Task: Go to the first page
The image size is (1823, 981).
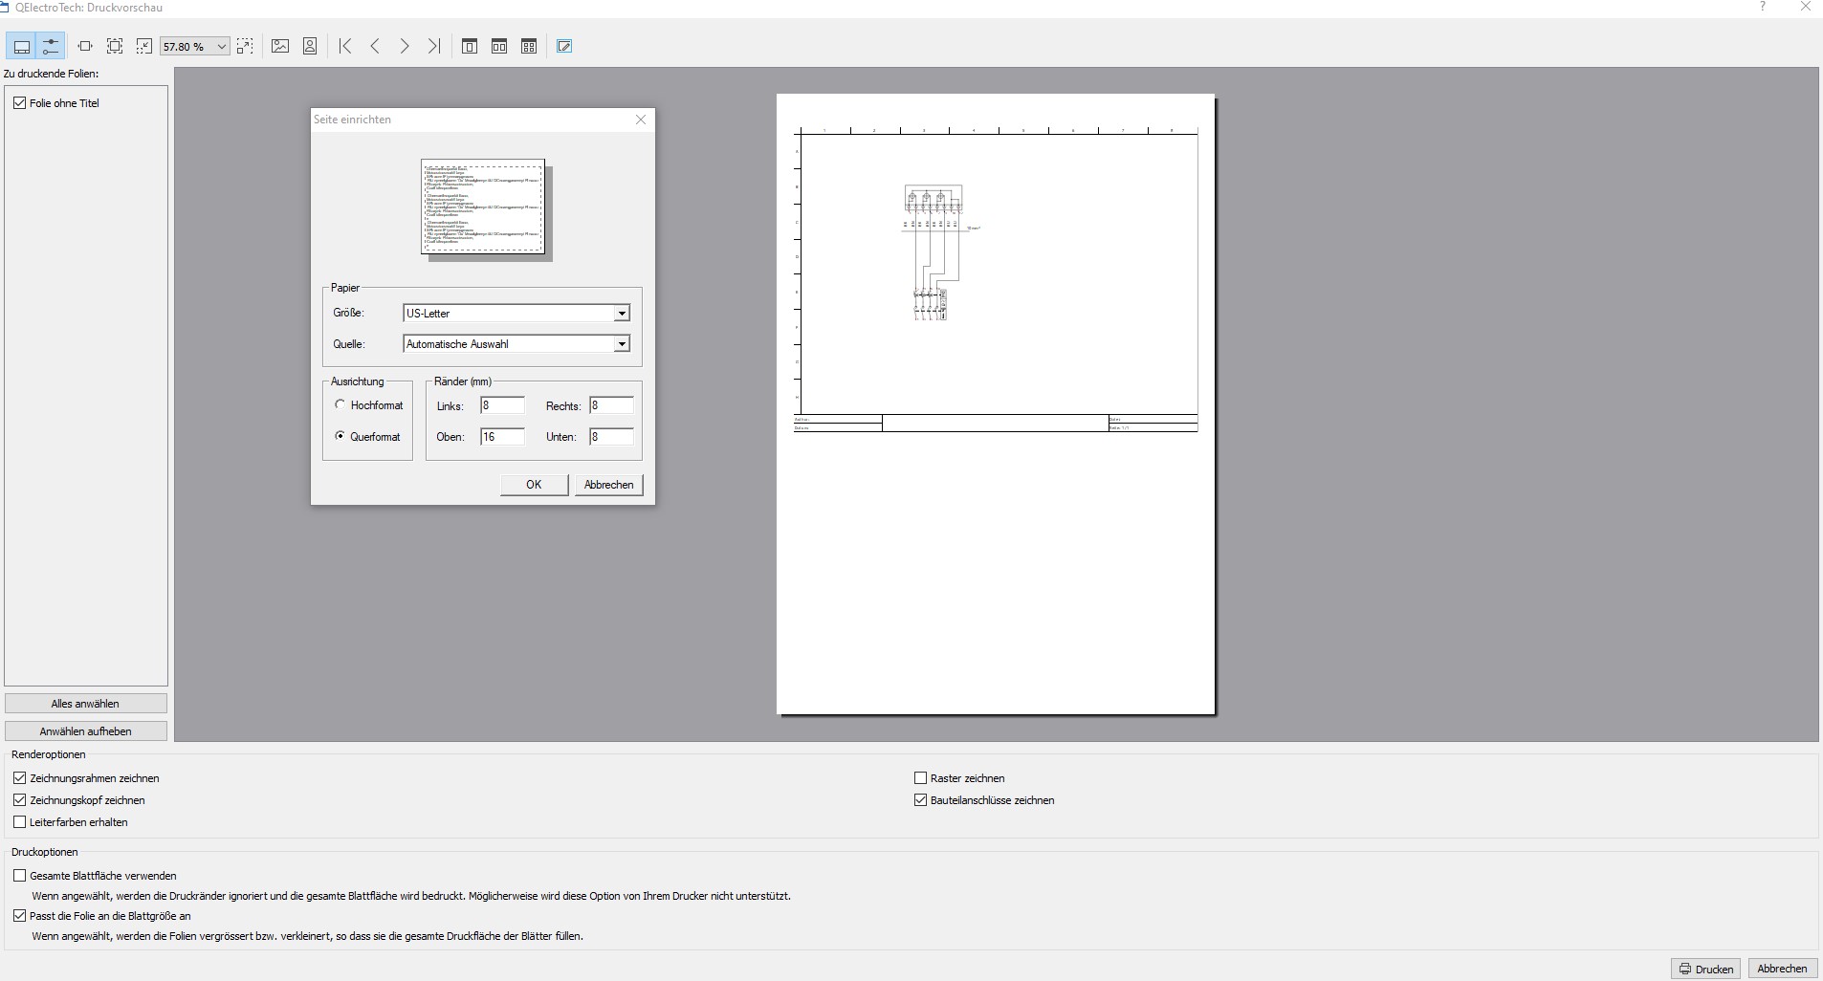Action: [x=345, y=46]
